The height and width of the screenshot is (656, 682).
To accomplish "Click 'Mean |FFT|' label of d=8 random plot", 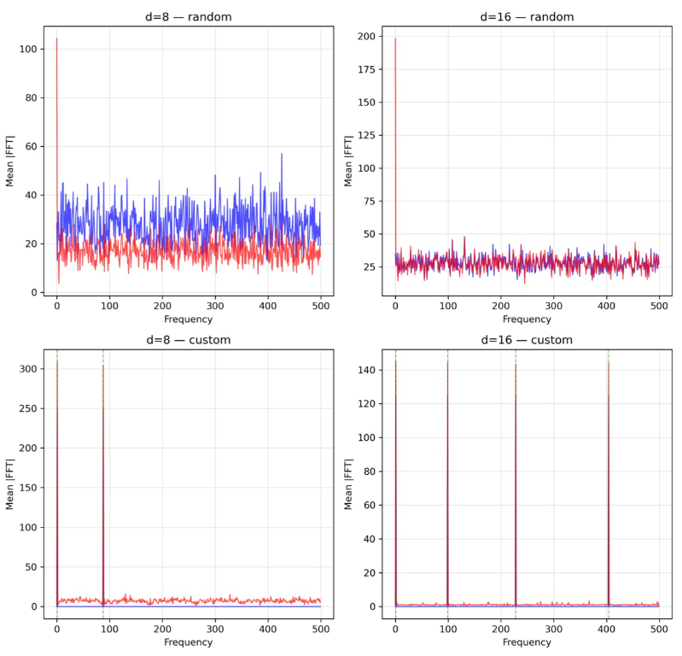I will point(9,161).
